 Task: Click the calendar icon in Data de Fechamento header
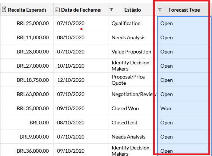point(57,10)
